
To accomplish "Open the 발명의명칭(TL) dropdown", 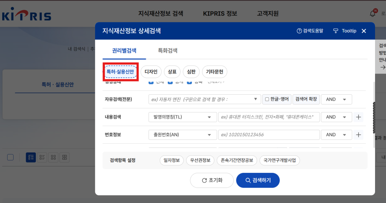I will point(182,117).
